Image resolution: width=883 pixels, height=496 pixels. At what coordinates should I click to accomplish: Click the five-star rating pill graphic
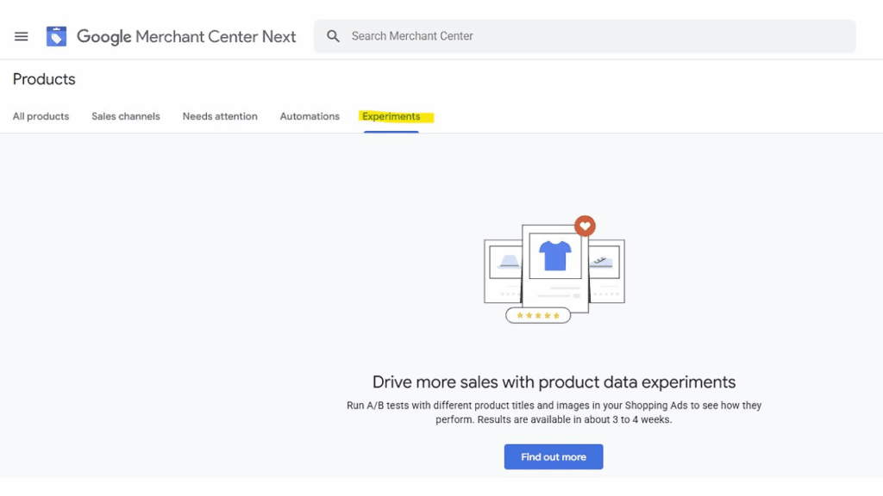coord(538,315)
